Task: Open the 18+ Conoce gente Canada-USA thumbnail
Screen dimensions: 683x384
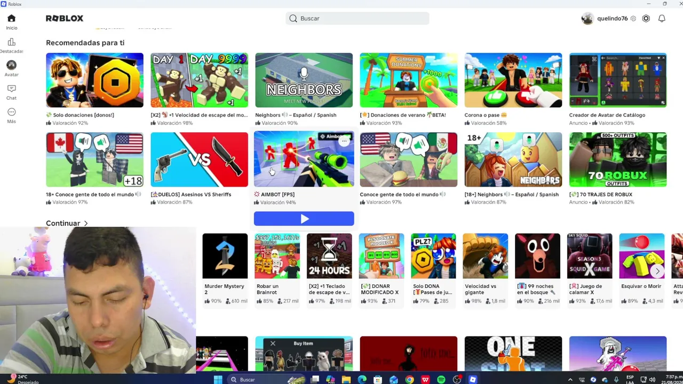Action: [94, 159]
